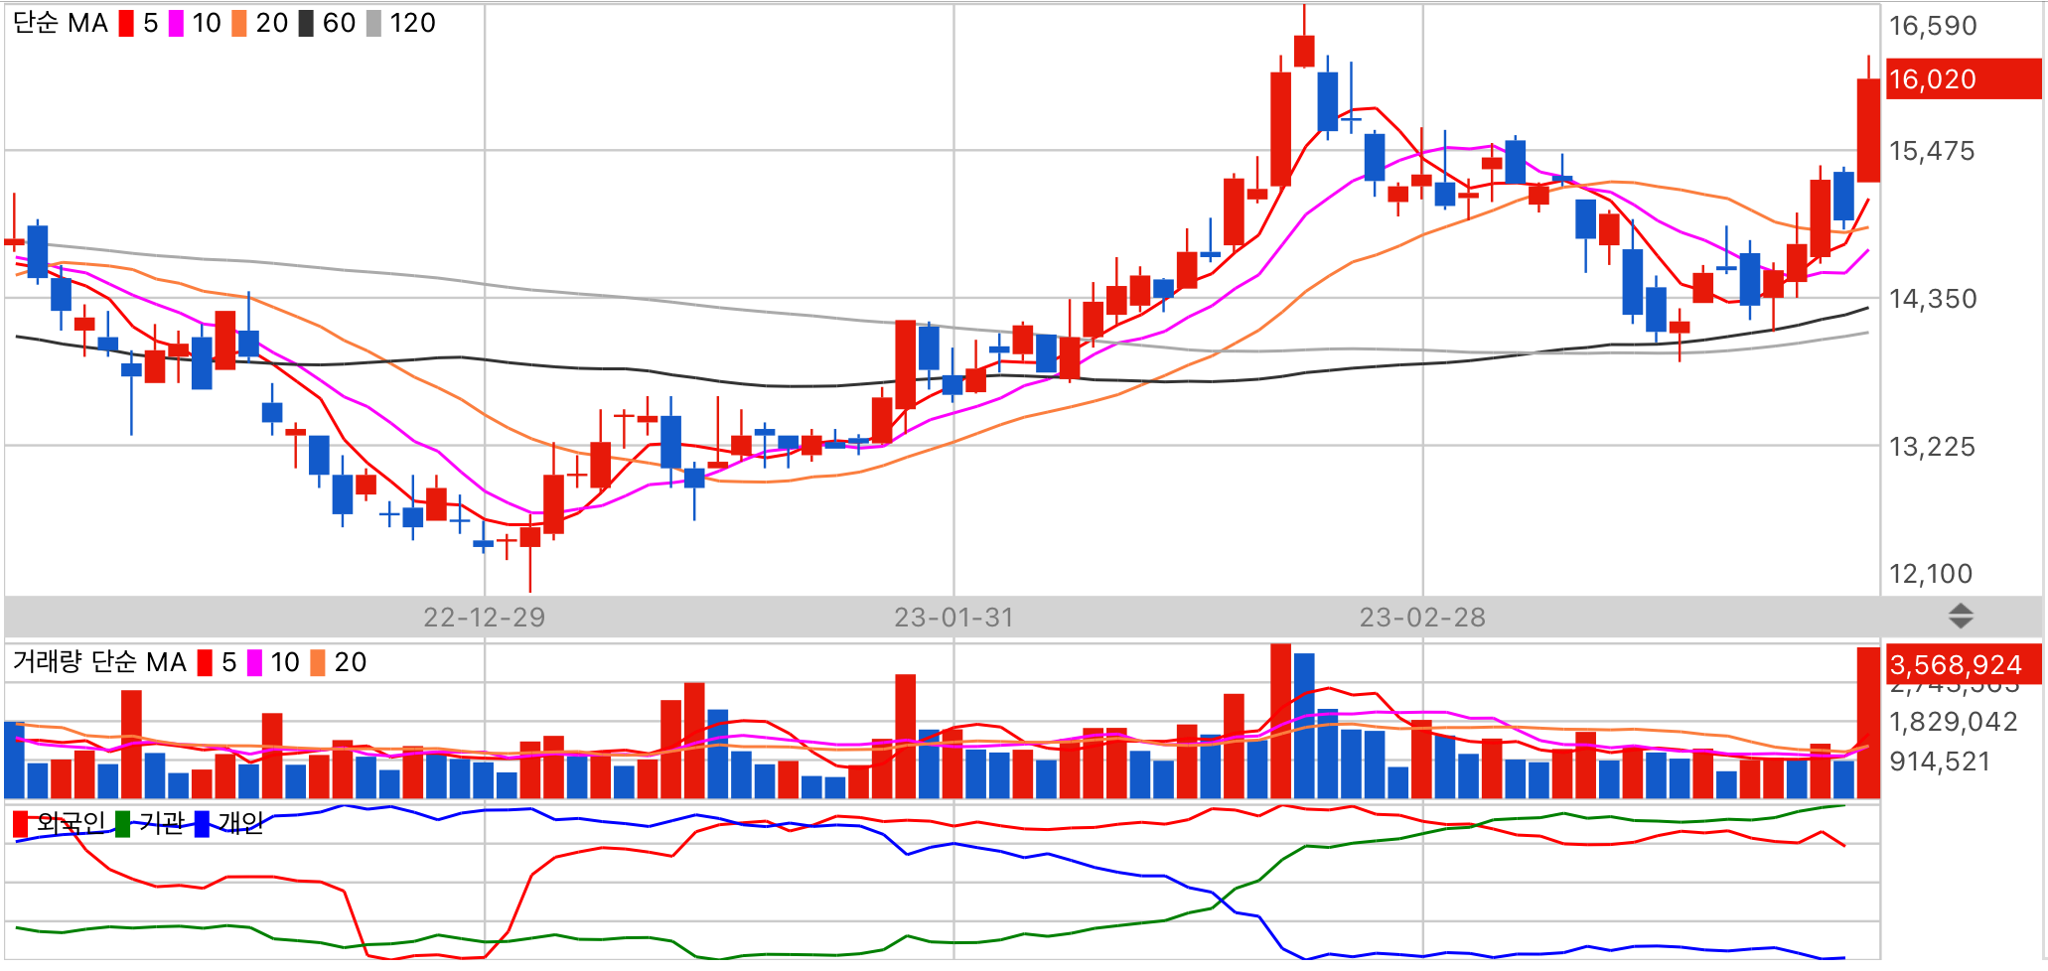Click the magenta 10-day volume MA swatch

(254, 662)
